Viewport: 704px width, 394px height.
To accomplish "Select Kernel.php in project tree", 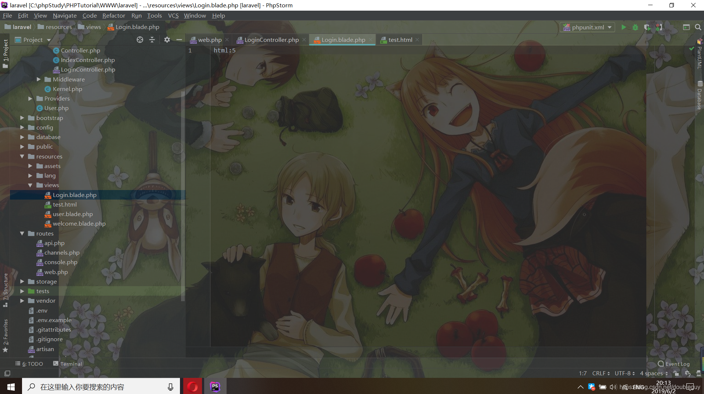I will click(67, 89).
